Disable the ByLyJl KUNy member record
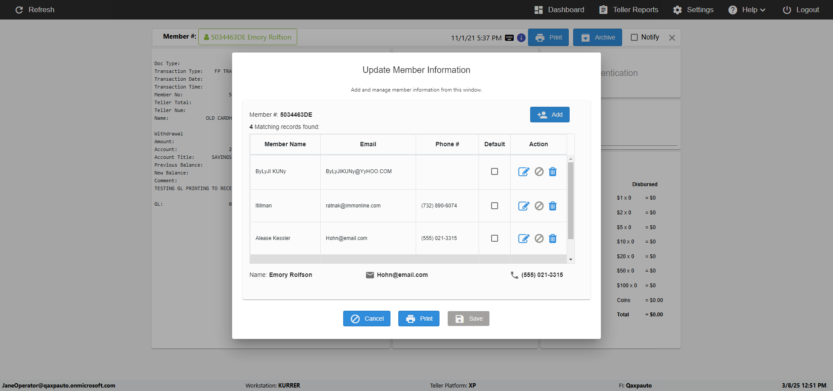Viewport: 833px width, 391px height. [x=539, y=172]
